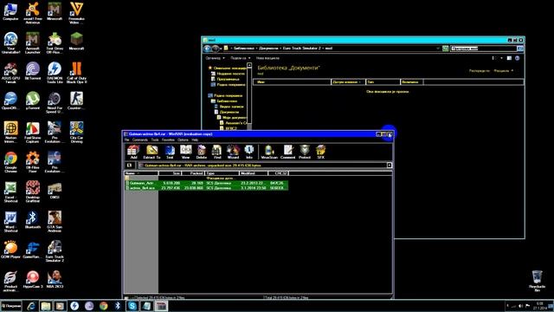This screenshot has height=312, width=554.
Task: Open Euro Truck Simulator 2 desktop icon
Action: point(55,251)
